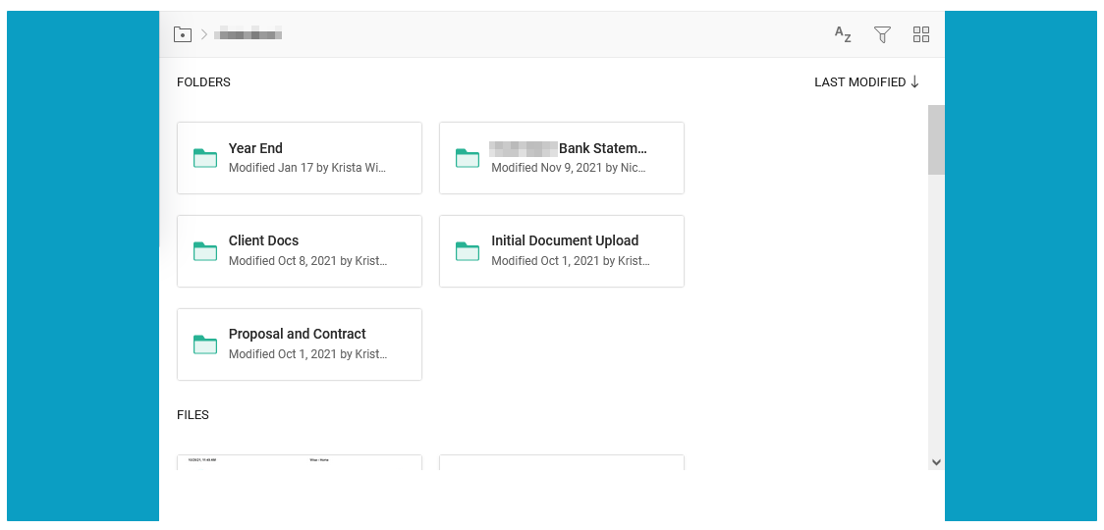Image resolution: width=1104 pixels, height=530 pixels.
Task: Open the Year End folder title
Action: 255,148
